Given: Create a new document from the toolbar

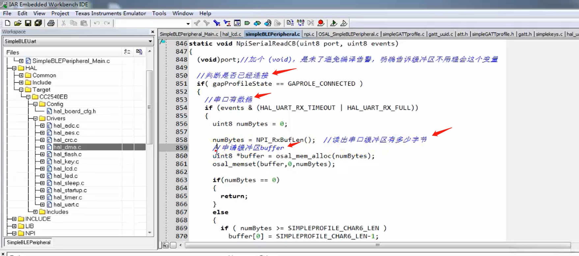Looking at the screenshot, I should click(8, 23).
